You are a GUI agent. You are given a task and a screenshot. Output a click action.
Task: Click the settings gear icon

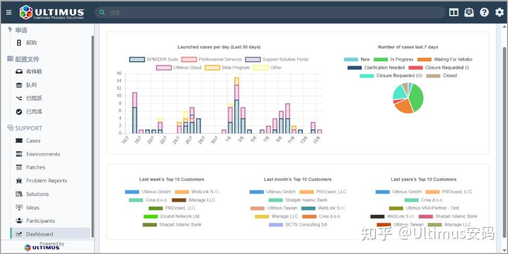[500, 13]
